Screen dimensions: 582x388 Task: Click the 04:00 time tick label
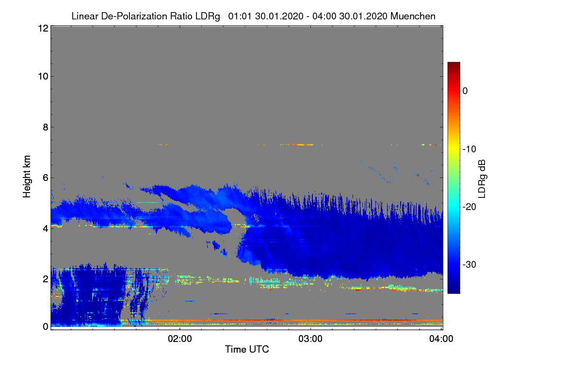coord(441,339)
